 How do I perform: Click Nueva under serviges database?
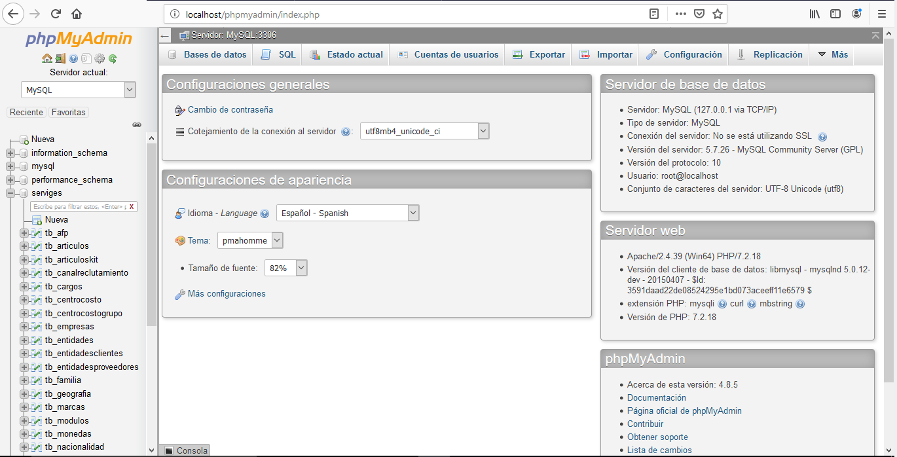(x=56, y=220)
